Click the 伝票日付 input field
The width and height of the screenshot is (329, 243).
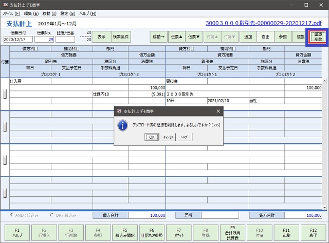click(x=18, y=39)
